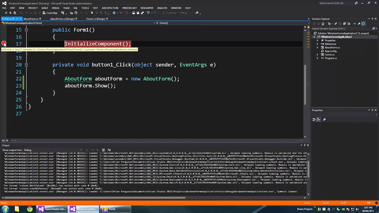Image resolution: width=379 pixels, height=213 pixels.
Task: Open the file explorer in taskbar
Action: pos(17,209)
